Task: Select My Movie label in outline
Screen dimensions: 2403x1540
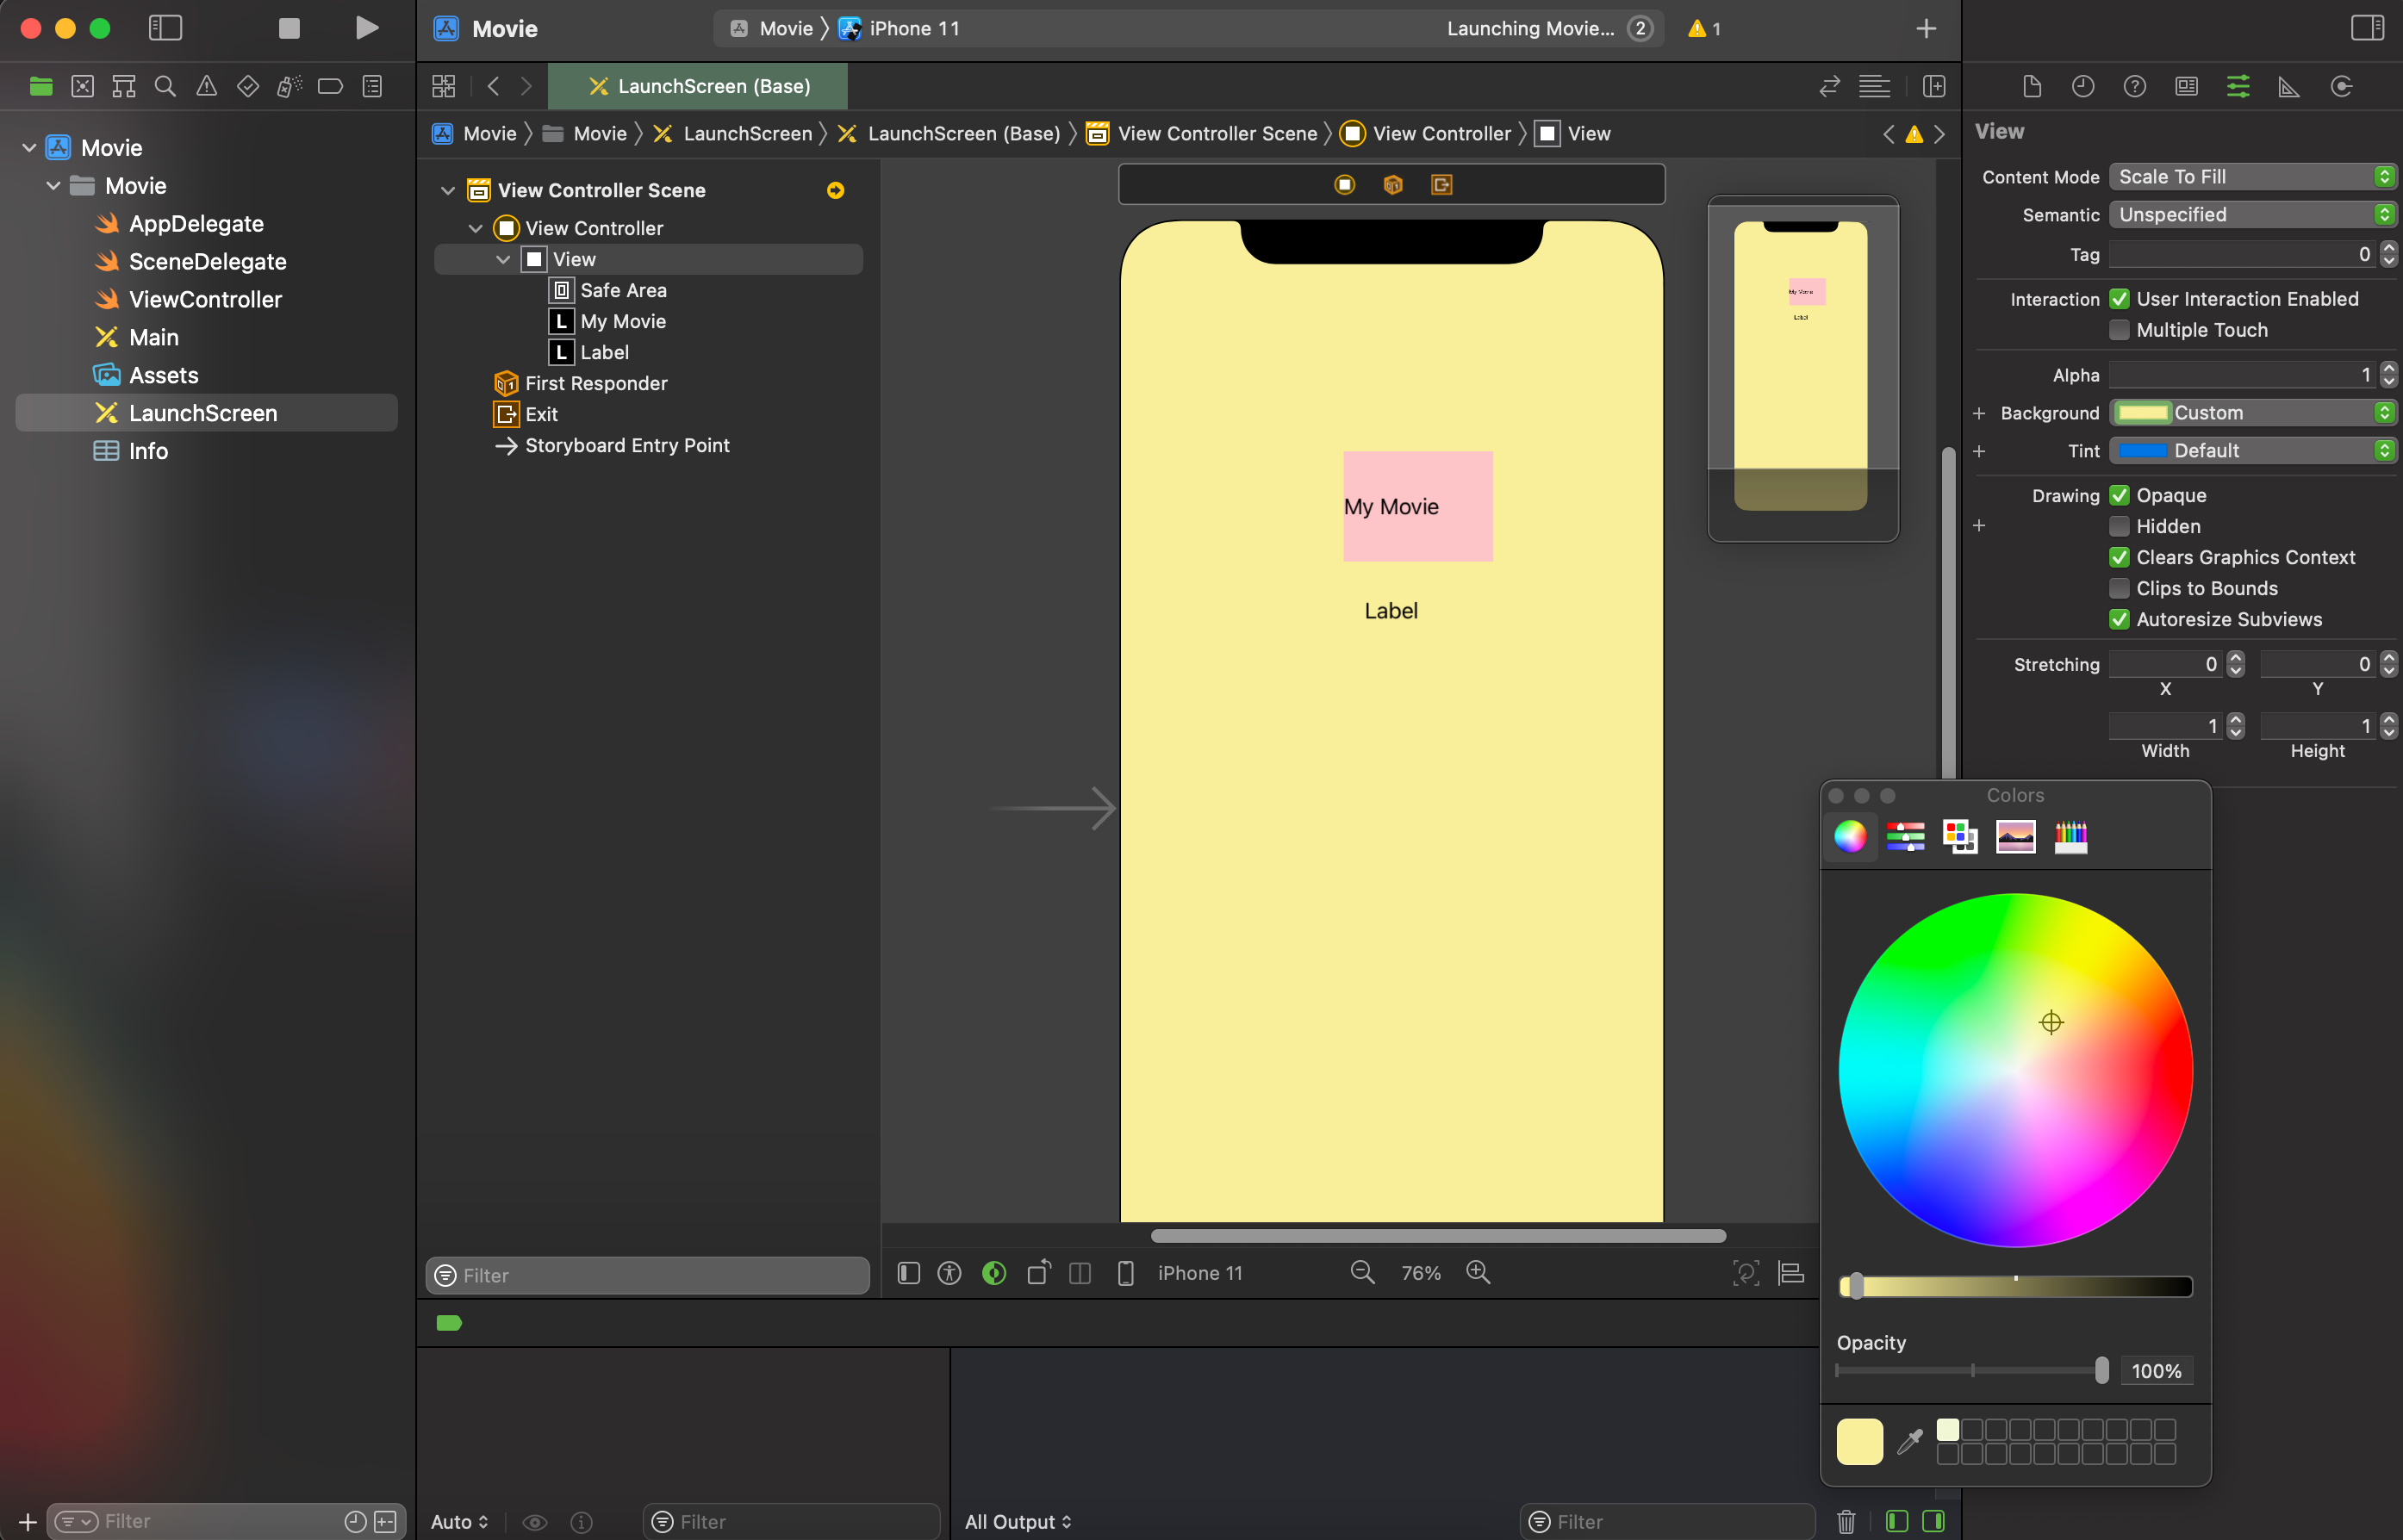Action: [622, 321]
